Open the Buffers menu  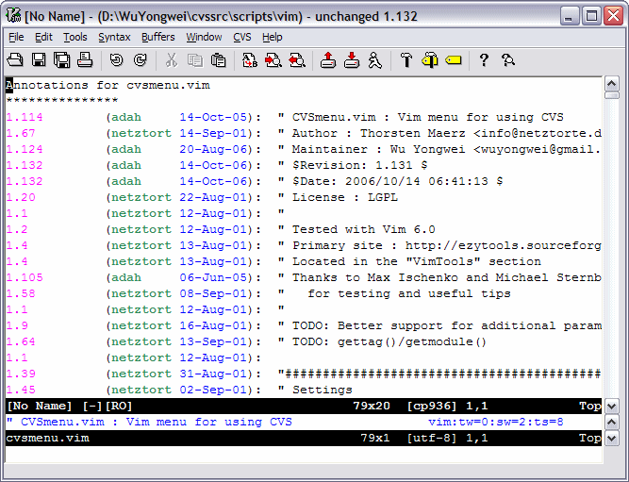coord(158,37)
